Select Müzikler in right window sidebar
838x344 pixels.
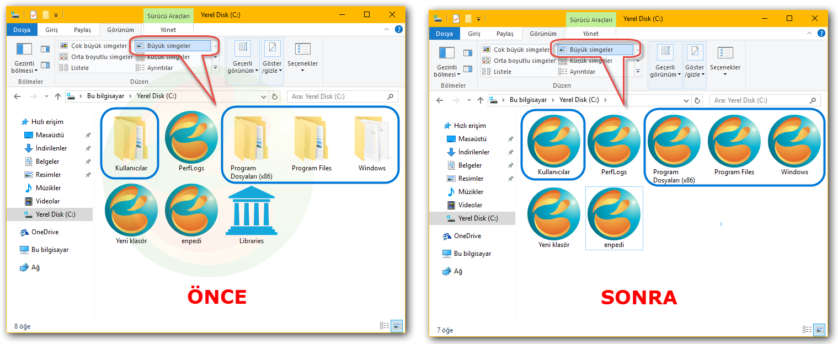tap(465, 192)
